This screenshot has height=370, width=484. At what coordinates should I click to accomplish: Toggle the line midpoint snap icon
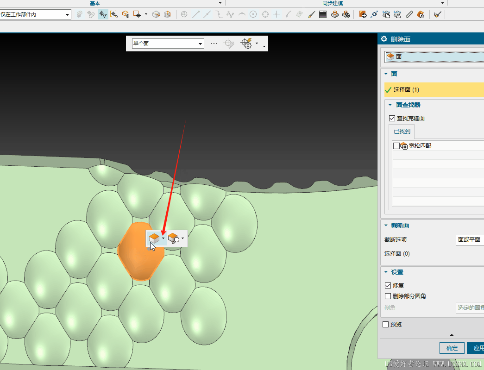[x=207, y=14]
